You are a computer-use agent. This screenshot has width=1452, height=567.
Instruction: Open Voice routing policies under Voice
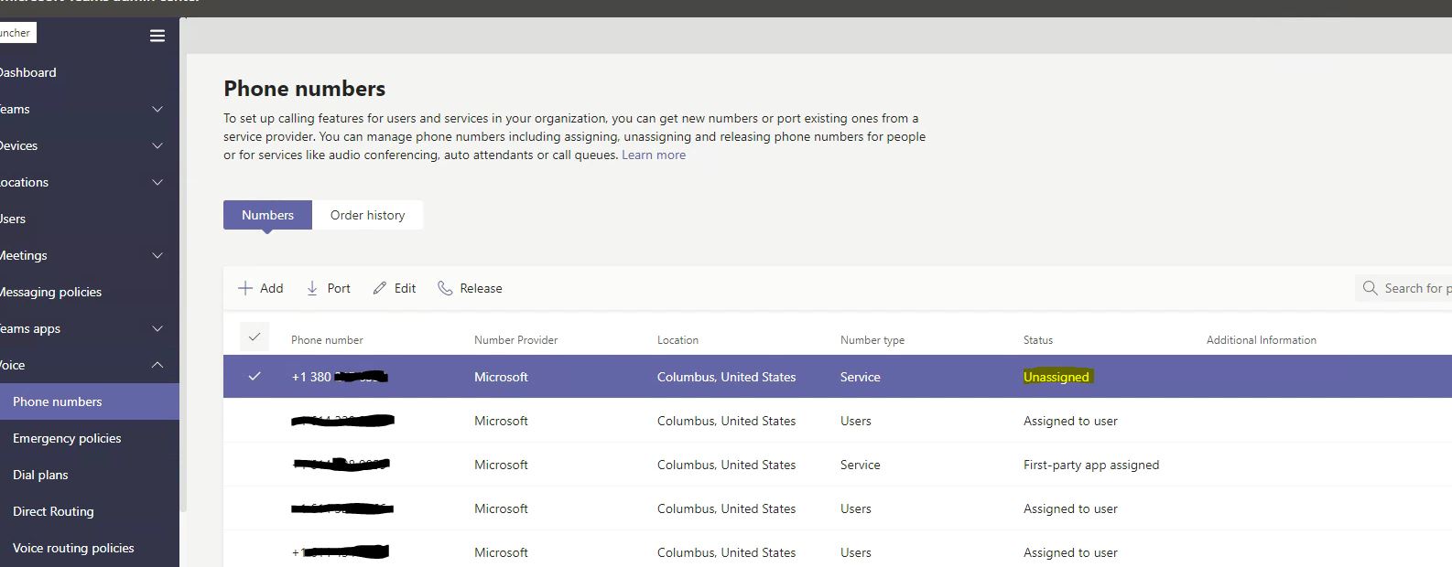[73, 548]
